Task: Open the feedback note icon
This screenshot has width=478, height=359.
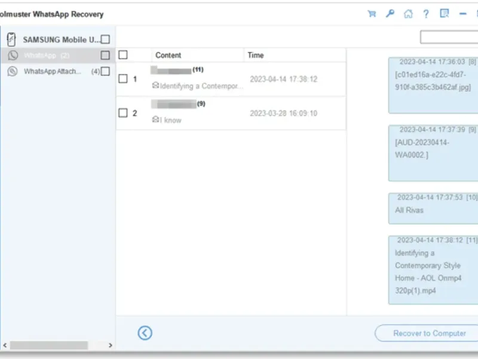Action: point(444,13)
